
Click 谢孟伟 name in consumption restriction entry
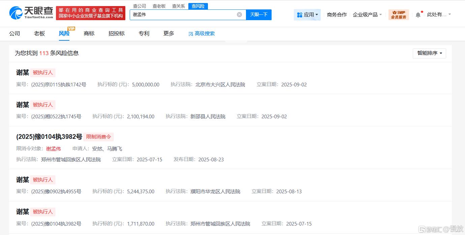[x=54, y=149]
